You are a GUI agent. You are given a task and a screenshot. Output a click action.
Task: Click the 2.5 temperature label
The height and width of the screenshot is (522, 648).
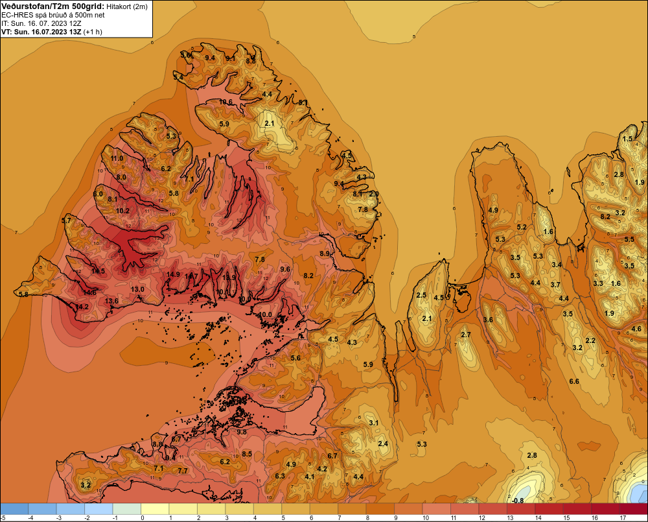pyautogui.click(x=421, y=295)
